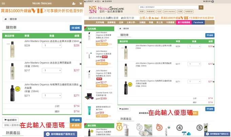This screenshot has width=231, height=137.
Task: Click 防曬 search tag
Action: [180, 12]
